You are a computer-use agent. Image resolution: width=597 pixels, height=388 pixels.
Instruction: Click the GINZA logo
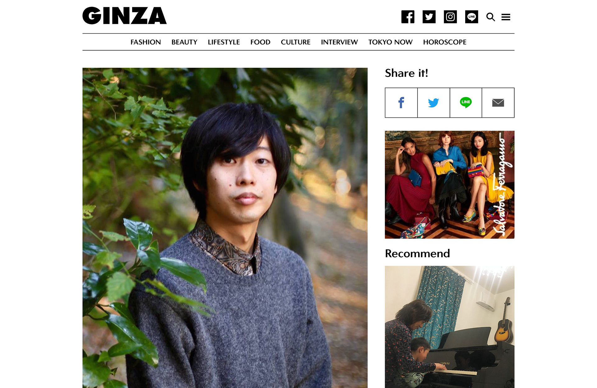pyautogui.click(x=124, y=16)
